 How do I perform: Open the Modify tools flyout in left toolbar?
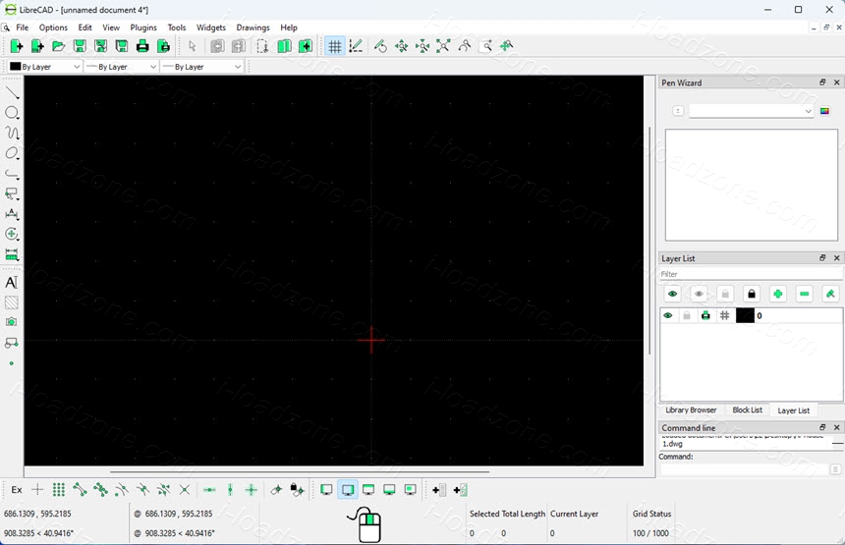(x=12, y=234)
